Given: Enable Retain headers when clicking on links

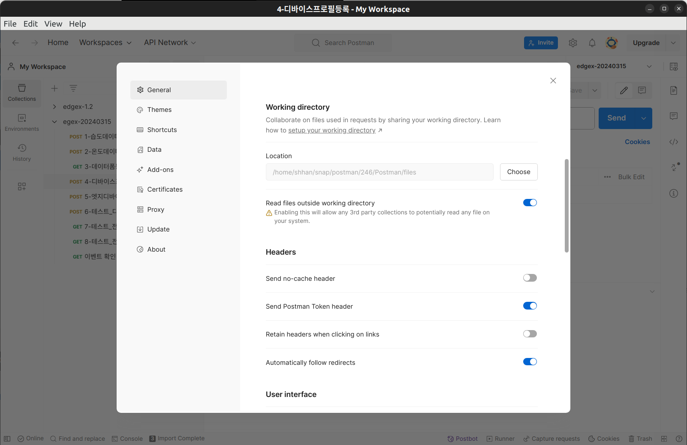Looking at the screenshot, I should click(530, 334).
